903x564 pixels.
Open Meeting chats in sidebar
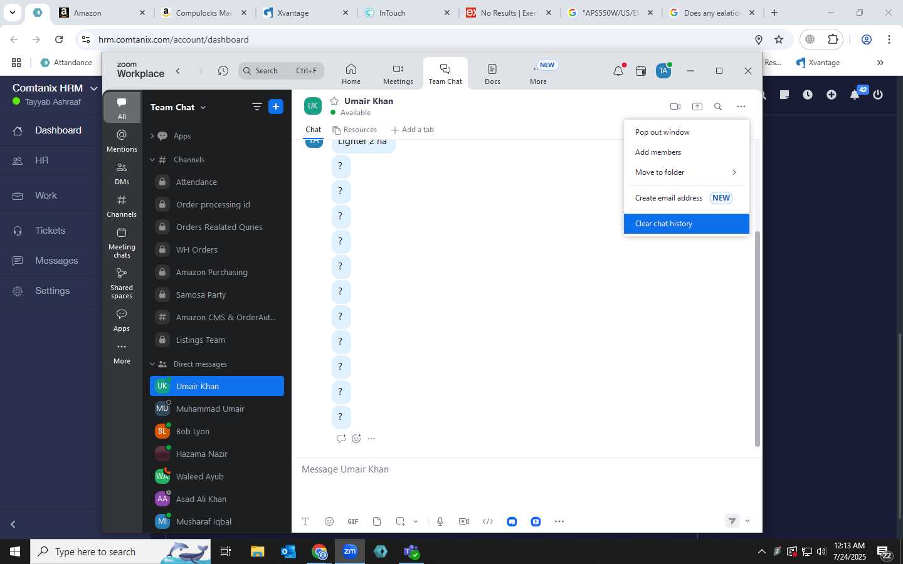[x=122, y=243]
